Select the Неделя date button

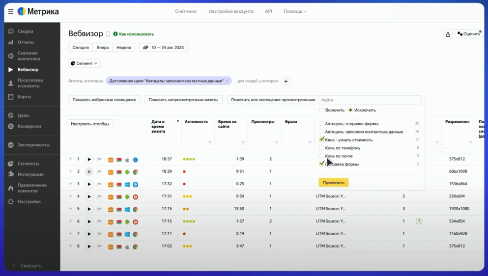pyautogui.click(x=123, y=48)
